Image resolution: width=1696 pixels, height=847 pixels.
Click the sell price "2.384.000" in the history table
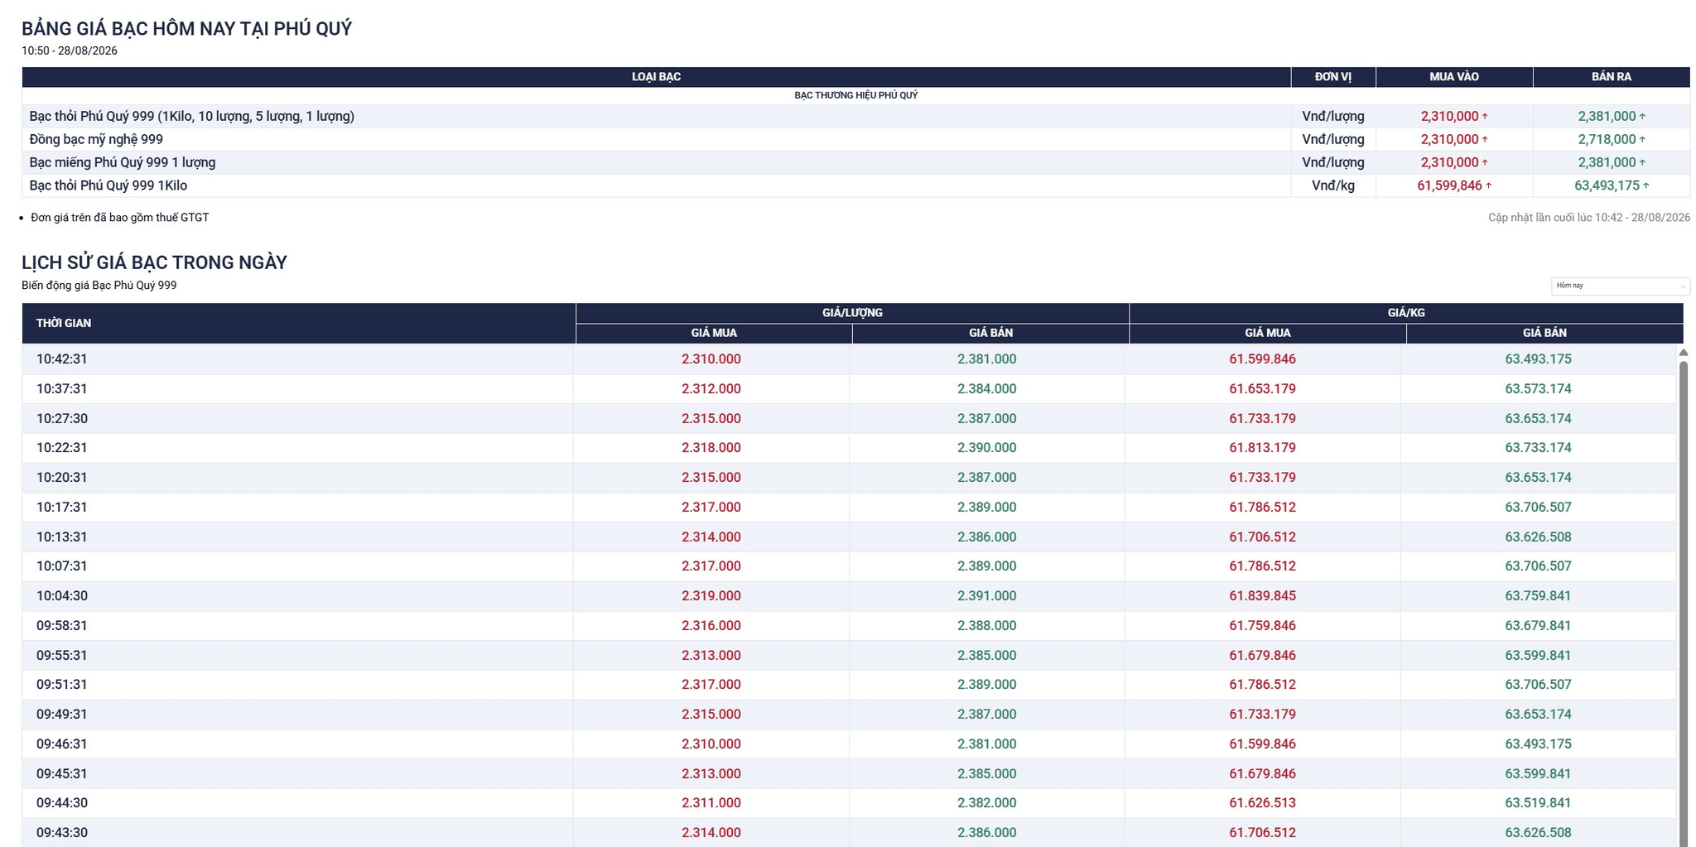987,389
